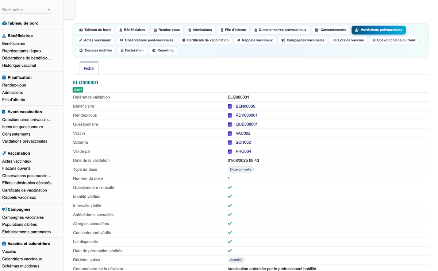Screen dimensions: 438x271
Task: Click the Avant vaccination clipboard icon
Action: coord(4,112)
